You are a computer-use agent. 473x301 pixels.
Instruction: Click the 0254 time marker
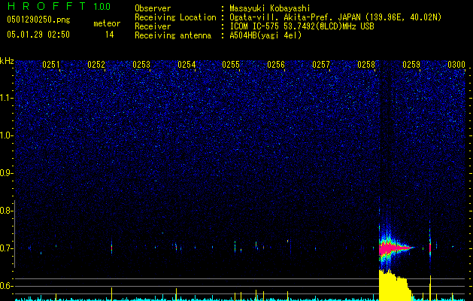tap(186, 65)
